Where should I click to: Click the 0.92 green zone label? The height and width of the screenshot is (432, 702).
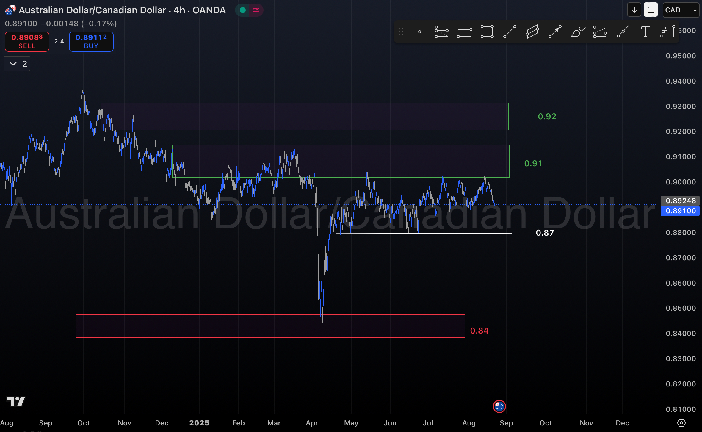547,117
